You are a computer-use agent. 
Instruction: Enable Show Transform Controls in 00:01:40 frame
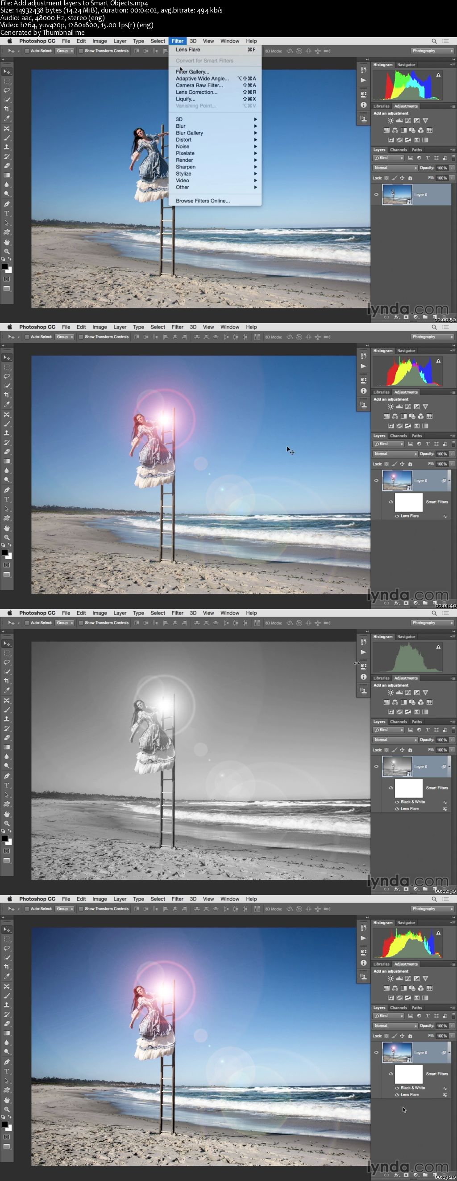[81, 337]
